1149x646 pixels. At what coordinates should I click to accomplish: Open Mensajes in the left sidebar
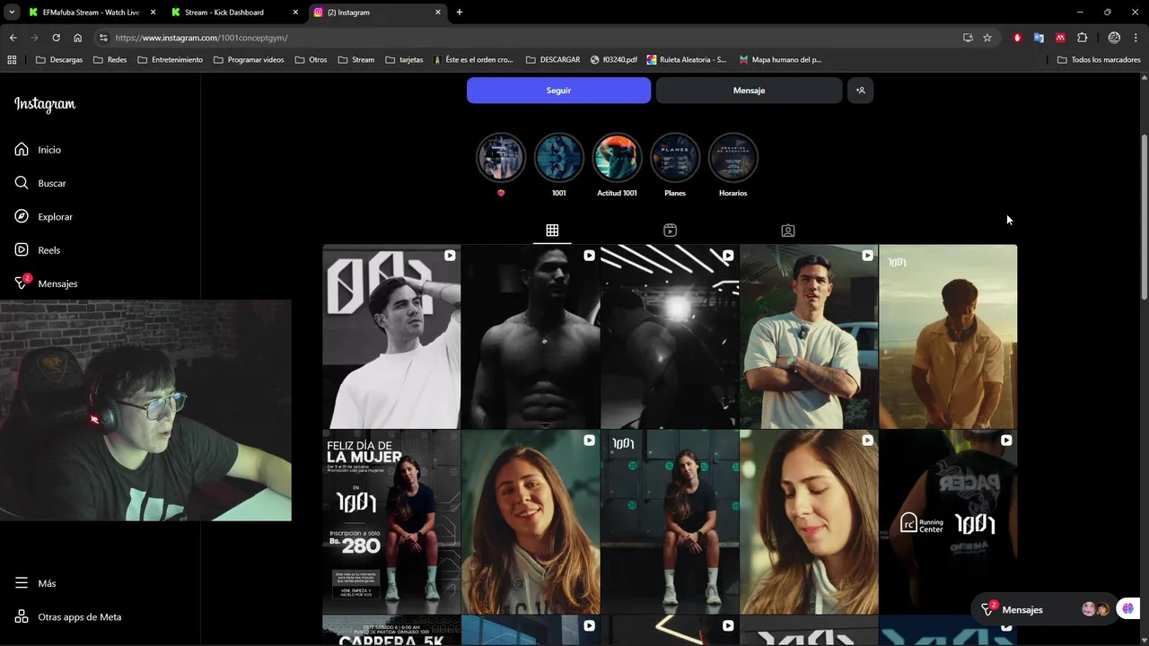click(46, 284)
